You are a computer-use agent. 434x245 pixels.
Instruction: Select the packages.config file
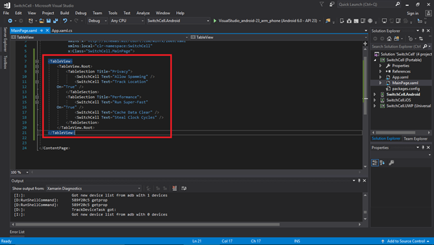click(406, 89)
